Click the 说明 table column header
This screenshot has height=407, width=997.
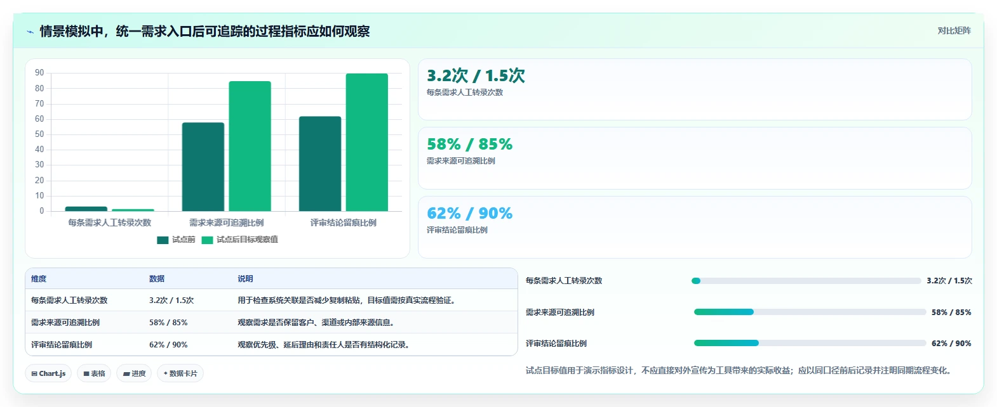(x=246, y=279)
